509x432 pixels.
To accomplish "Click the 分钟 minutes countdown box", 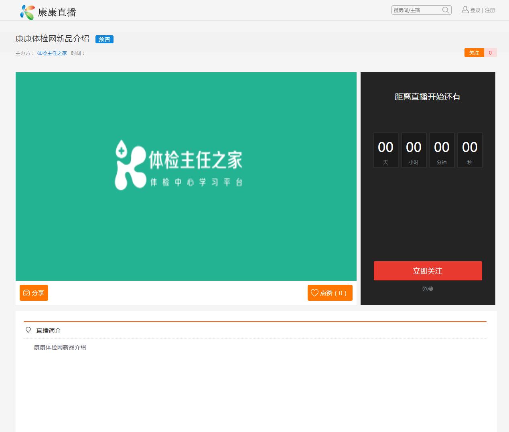I will pos(442,150).
